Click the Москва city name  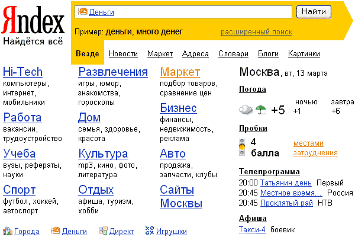(x=259, y=72)
